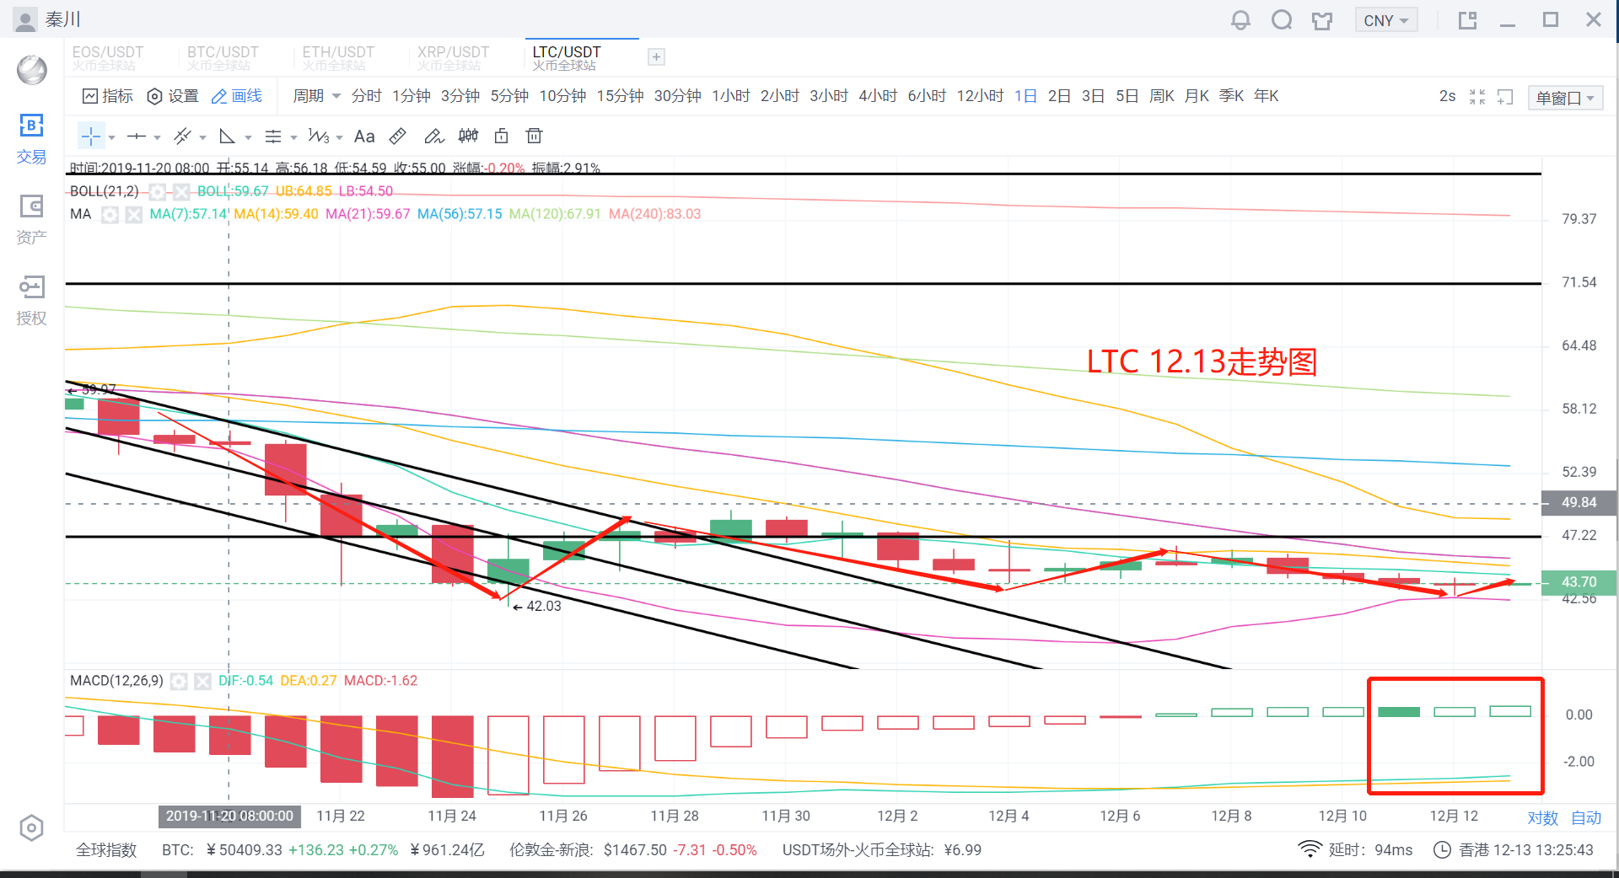The width and height of the screenshot is (1619, 878).
Task: Switch to the 1小时 period
Action: [x=730, y=96]
